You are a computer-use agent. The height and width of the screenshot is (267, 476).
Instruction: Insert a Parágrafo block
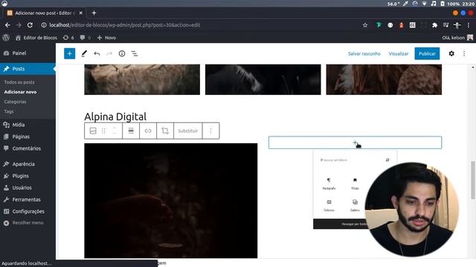click(329, 184)
